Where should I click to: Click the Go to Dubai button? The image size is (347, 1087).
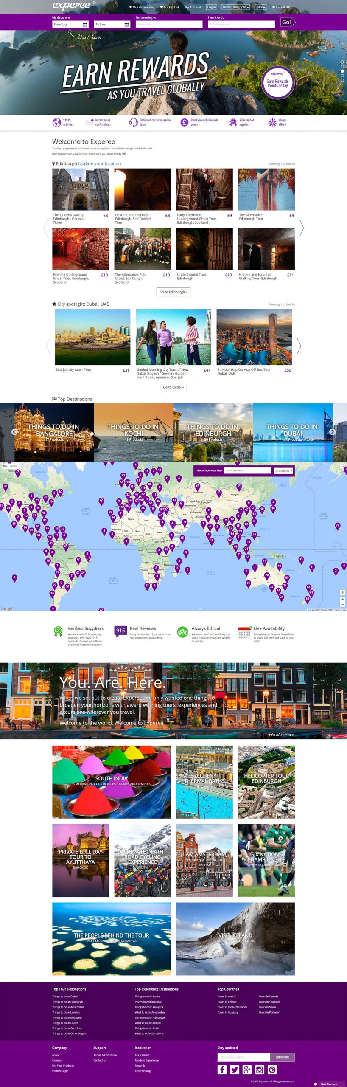[x=173, y=387]
